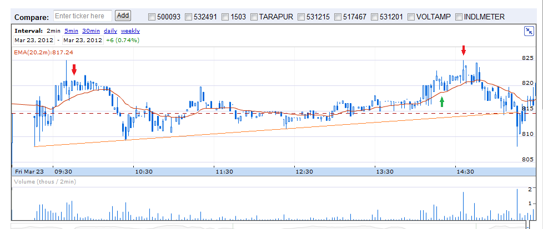
Task: Switch interval to daily
Action: pos(110,31)
